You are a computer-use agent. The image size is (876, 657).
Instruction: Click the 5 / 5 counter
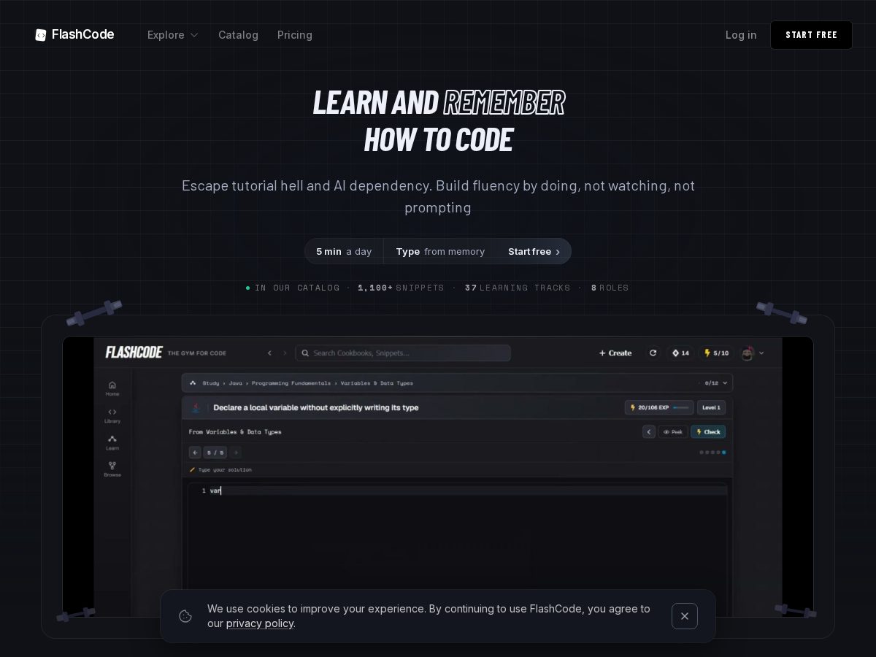[215, 453]
